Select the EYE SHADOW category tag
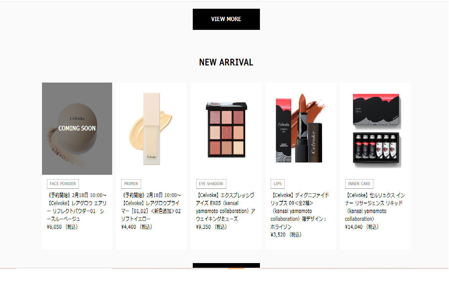Screen dimensions: 449x302 [x=211, y=184]
